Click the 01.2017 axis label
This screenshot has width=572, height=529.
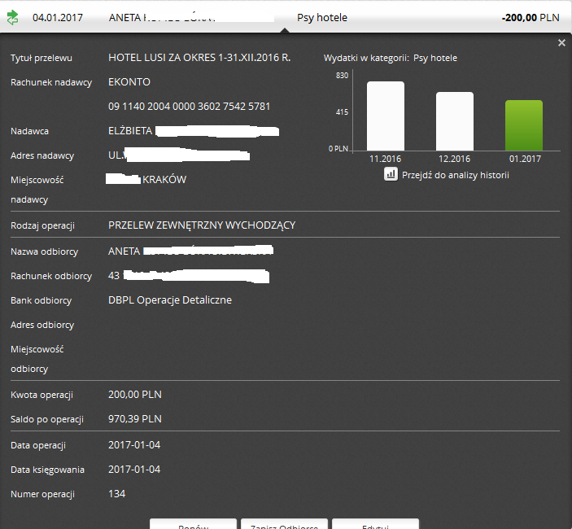[x=525, y=159]
